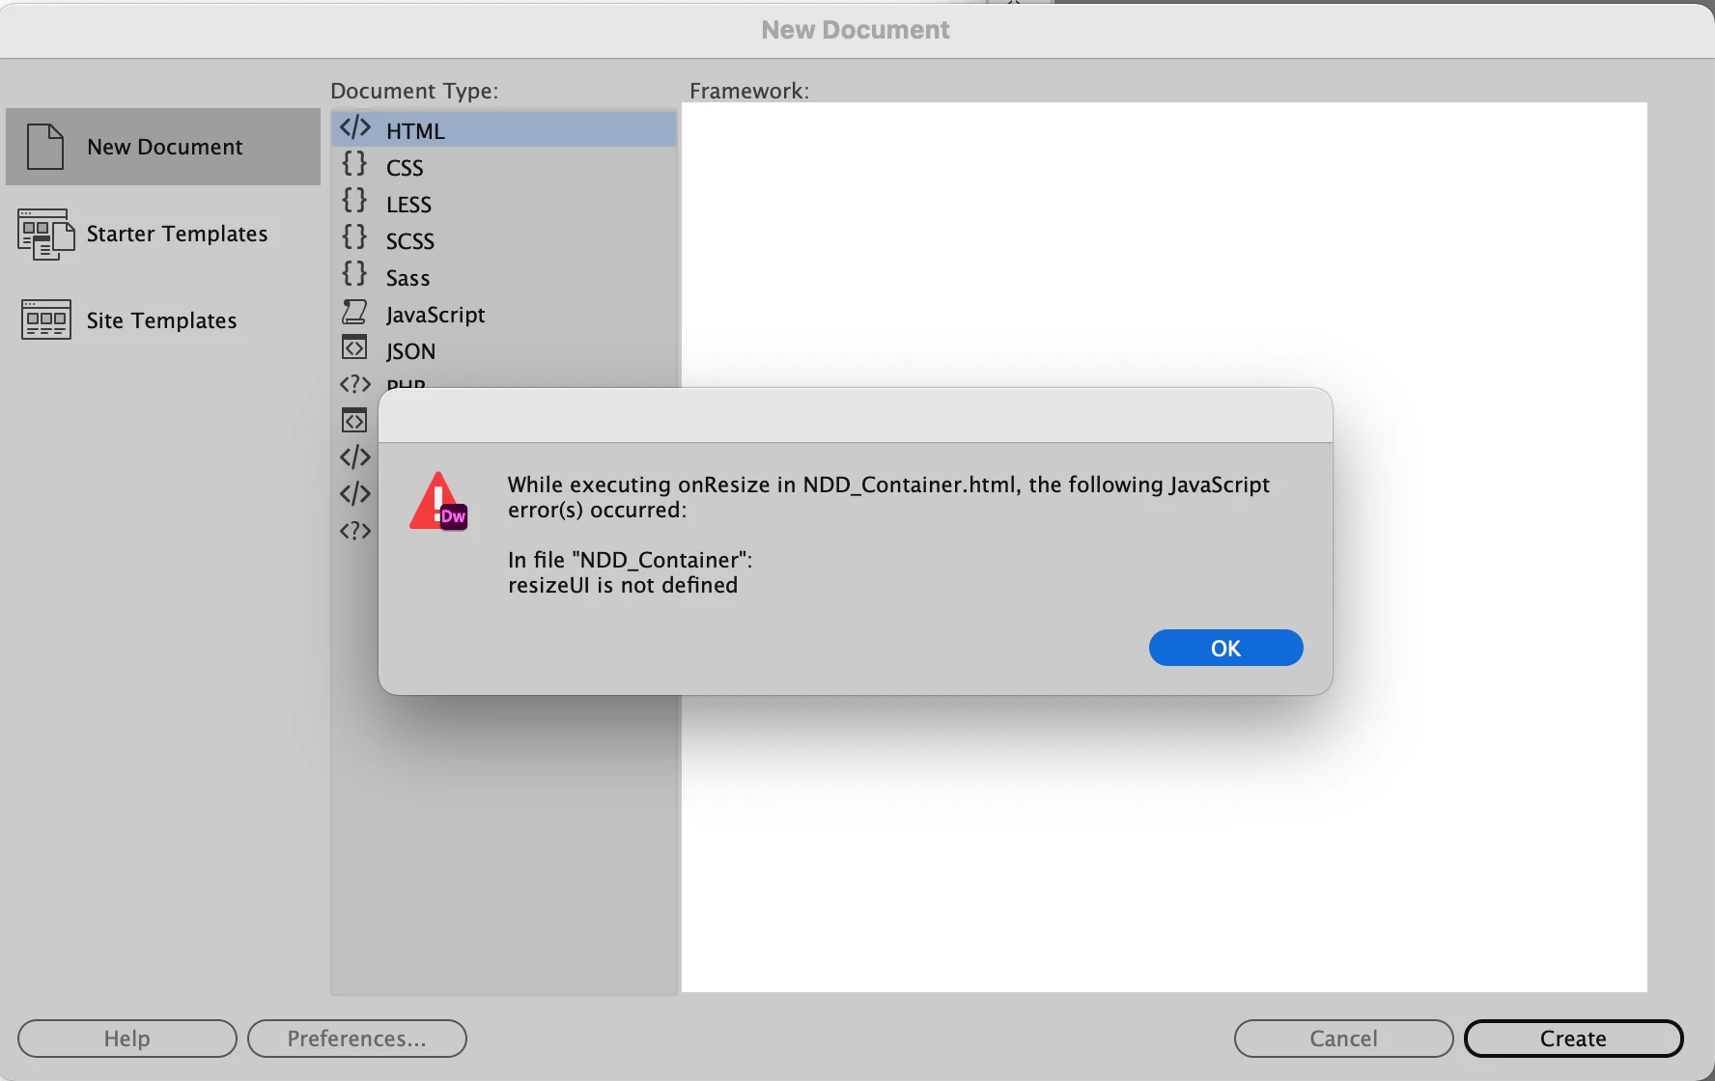Click the Help button
The width and height of the screenshot is (1715, 1081).
(127, 1039)
